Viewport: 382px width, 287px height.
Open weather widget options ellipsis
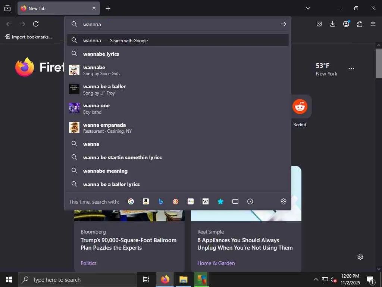(351, 69)
